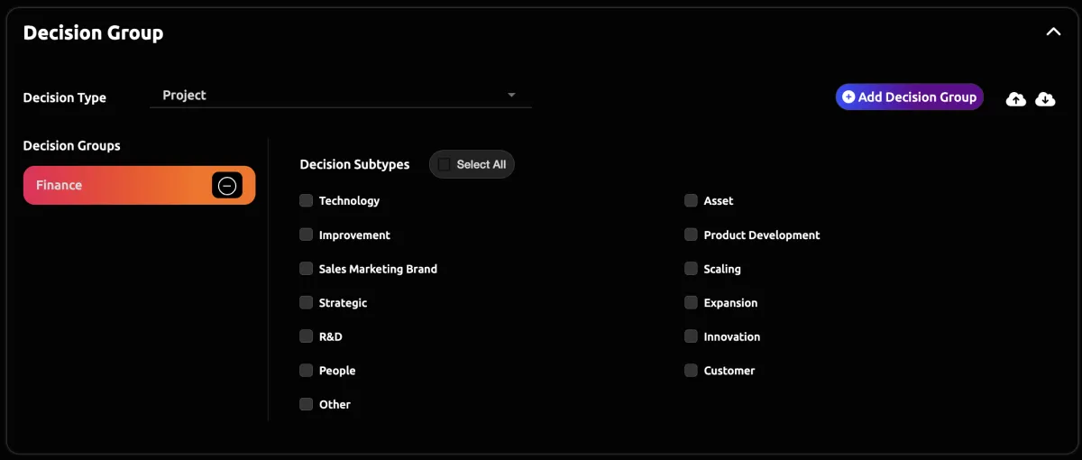Check the R&D checkbox
This screenshot has width=1082, height=460.
[306, 336]
